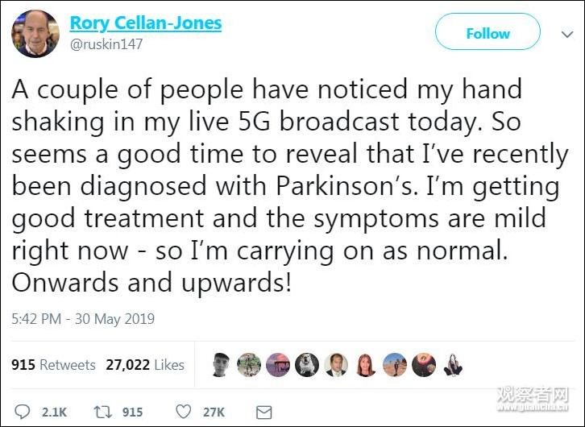Click the man in suit liker avatar

pos(336,365)
